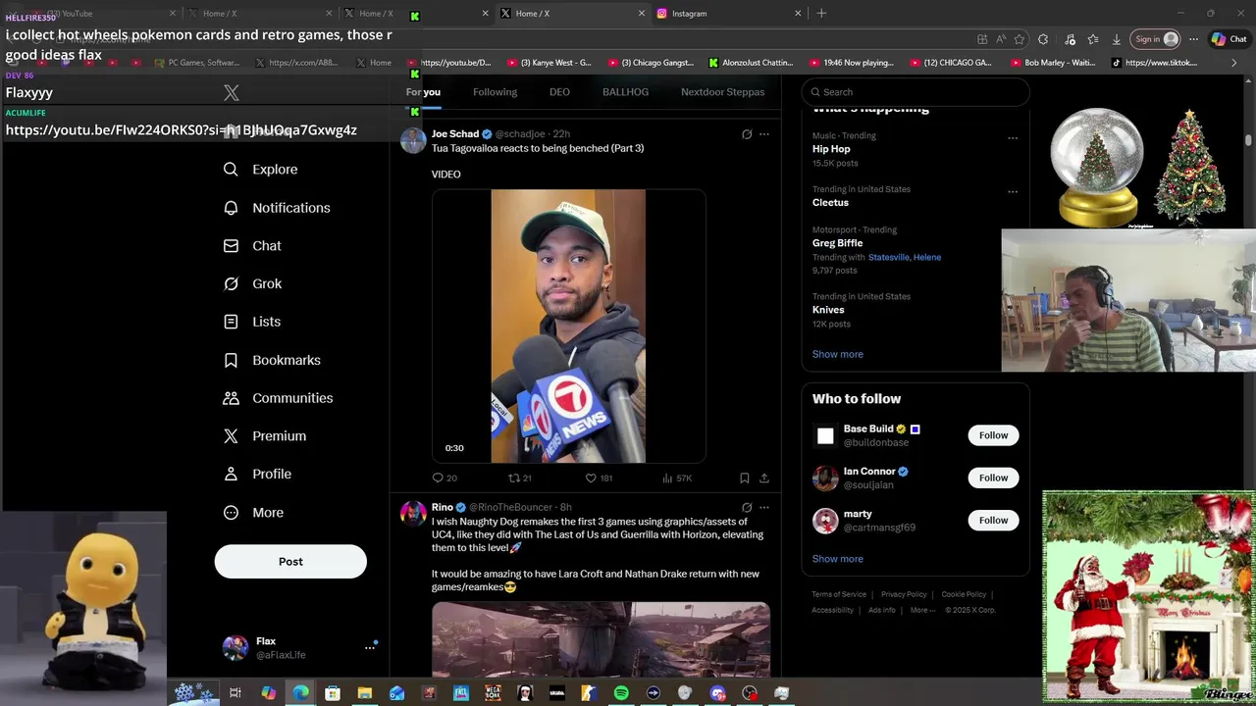Click the browser Sign in button
This screenshot has height=706, width=1256.
[x=1154, y=39]
